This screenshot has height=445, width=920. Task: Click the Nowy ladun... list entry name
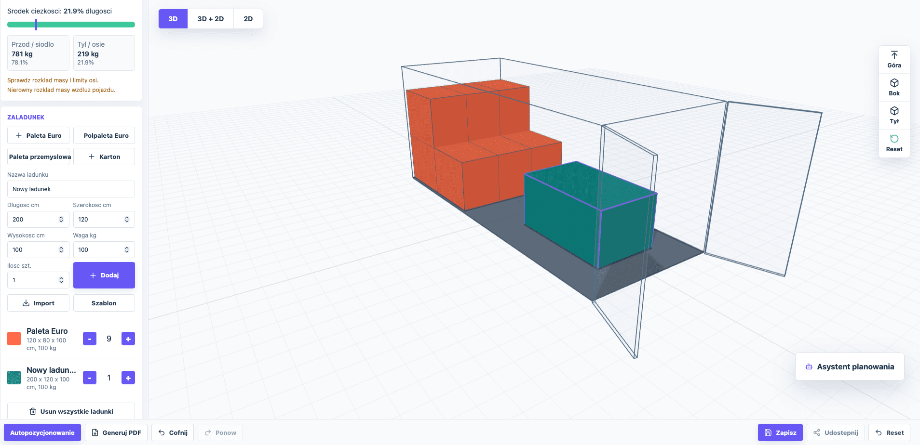coord(51,370)
